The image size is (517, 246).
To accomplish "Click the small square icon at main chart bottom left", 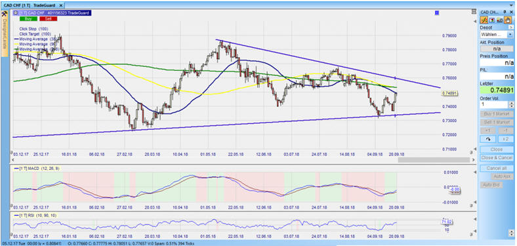I will 12,152.
